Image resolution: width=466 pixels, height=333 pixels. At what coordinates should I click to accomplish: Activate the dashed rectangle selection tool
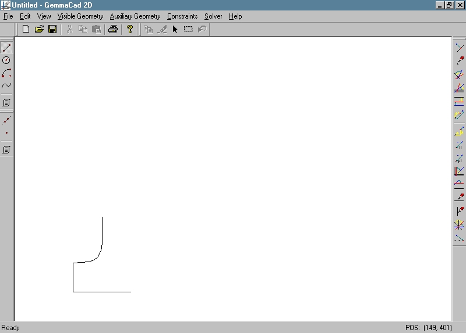click(188, 29)
